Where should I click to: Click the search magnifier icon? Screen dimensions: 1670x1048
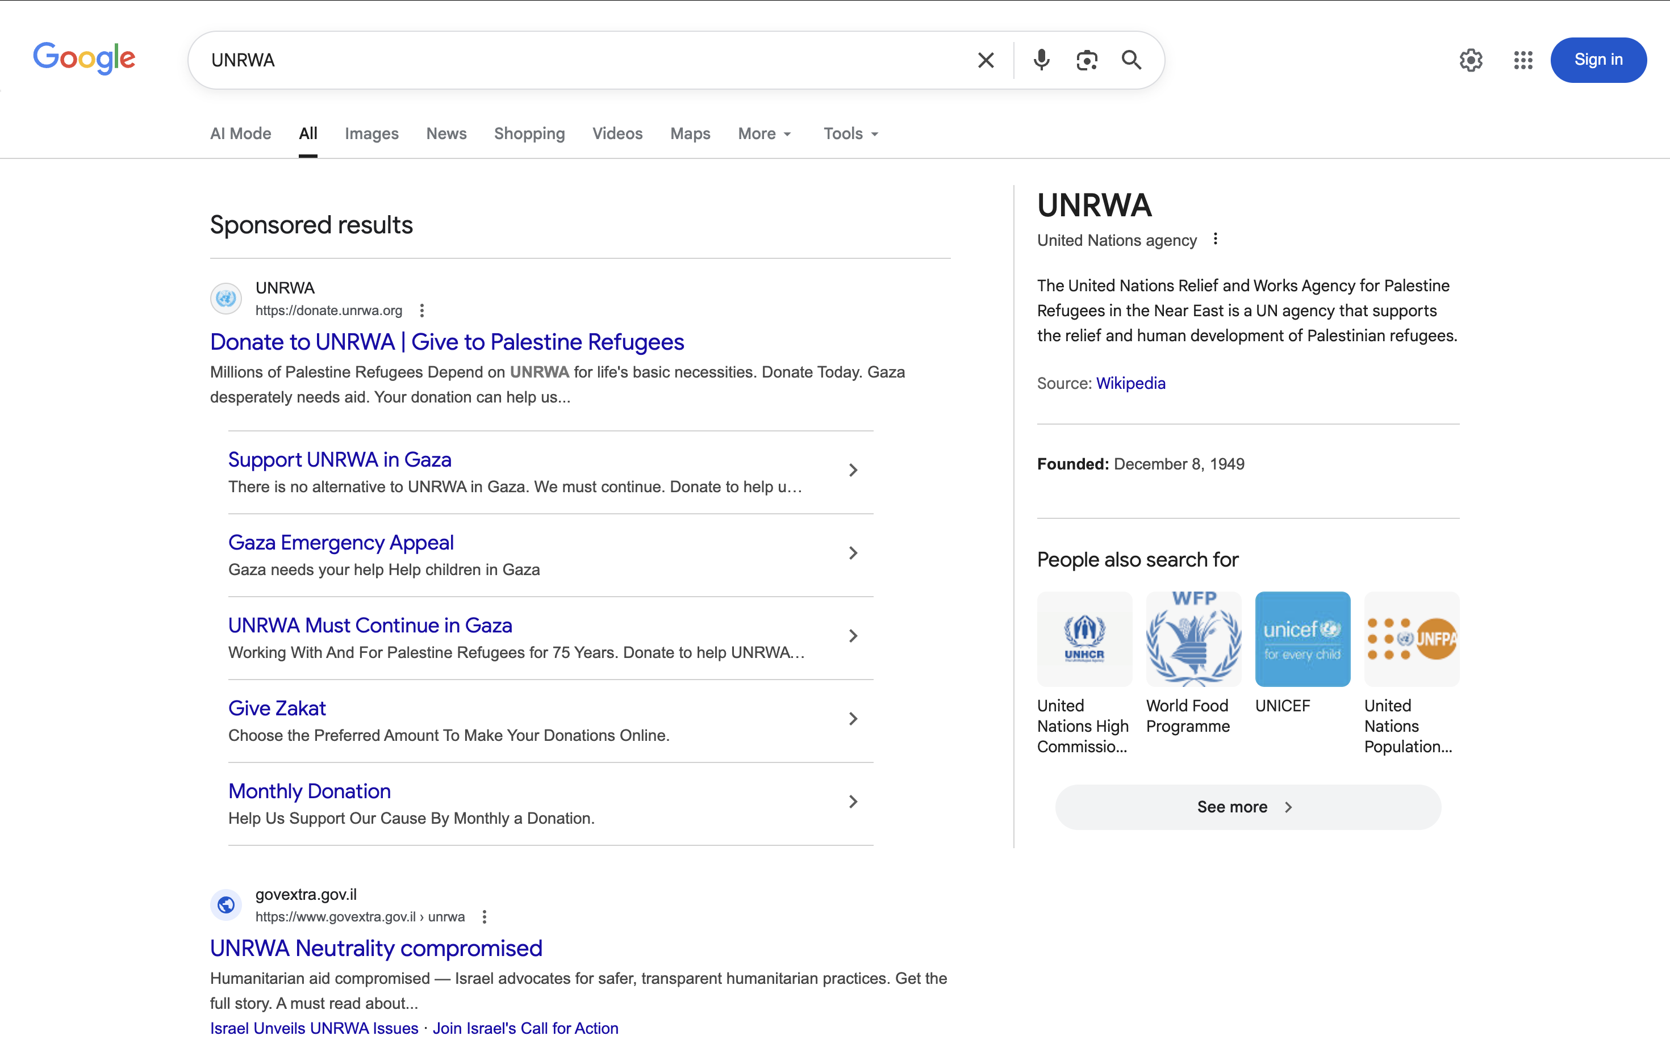point(1130,60)
